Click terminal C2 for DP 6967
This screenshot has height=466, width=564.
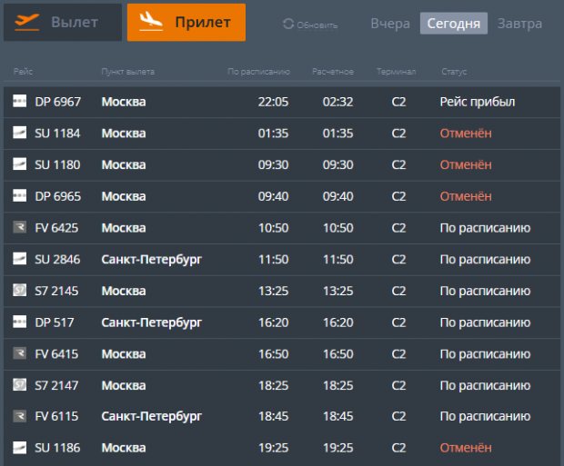pyautogui.click(x=398, y=102)
